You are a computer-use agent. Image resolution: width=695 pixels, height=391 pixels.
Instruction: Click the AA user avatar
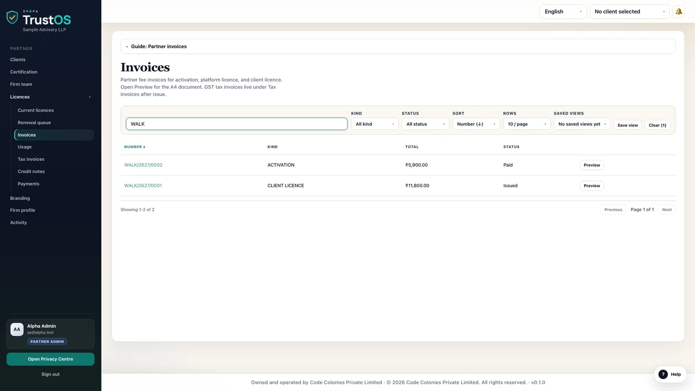coord(17,329)
